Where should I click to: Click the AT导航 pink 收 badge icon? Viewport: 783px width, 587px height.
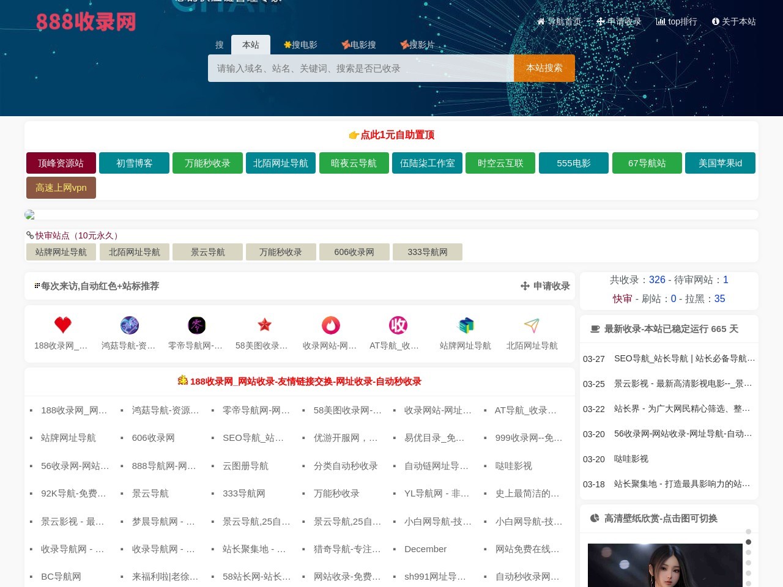398,325
